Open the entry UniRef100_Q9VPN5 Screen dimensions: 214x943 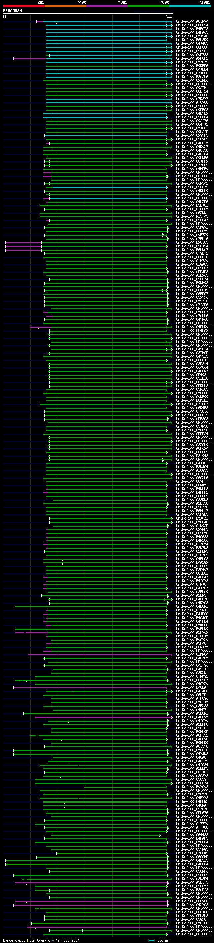coord(192,529)
